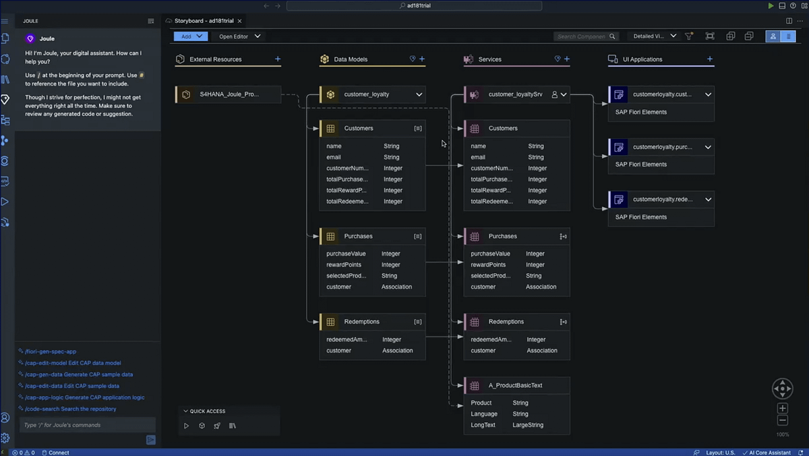Open the Manage settings gear icon
The width and height of the screenshot is (809, 456).
[5, 438]
